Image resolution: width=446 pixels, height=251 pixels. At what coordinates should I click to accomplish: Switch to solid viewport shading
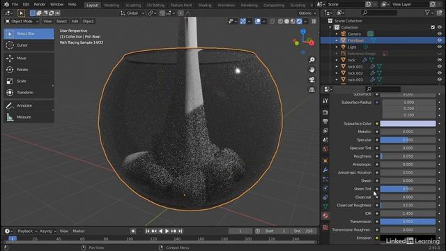point(286,22)
